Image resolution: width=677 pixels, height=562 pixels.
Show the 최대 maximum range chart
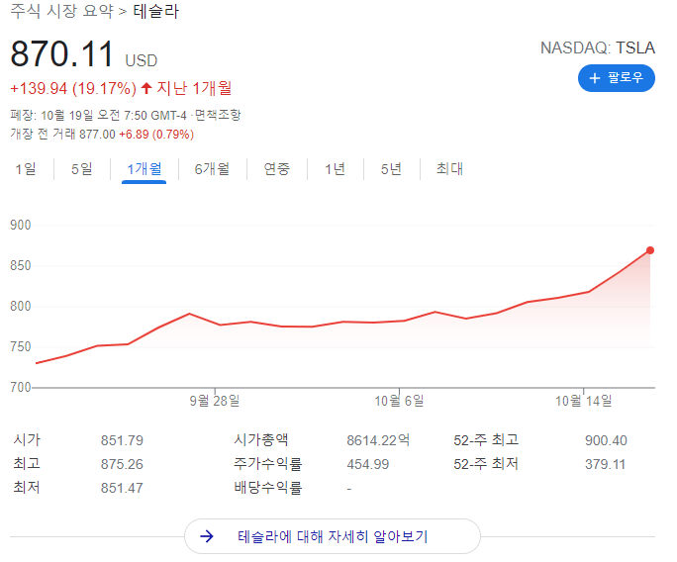point(449,169)
